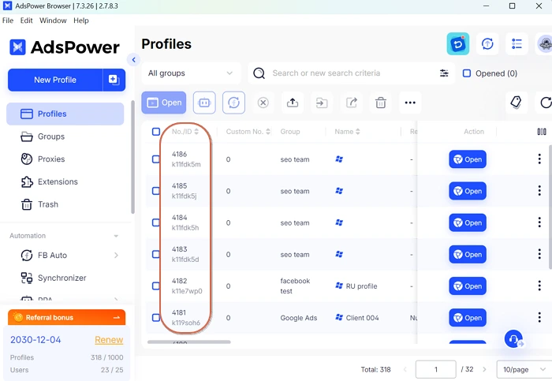This screenshot has width=552, height=381.
Task: Open Synchronizer in sidebar
Action: (x=65, y=278)
